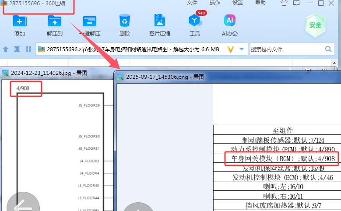This screenshot has width=341, height=211.
Task: Switch to grid thumbnail view icon
Action: [x=28, y=49]
